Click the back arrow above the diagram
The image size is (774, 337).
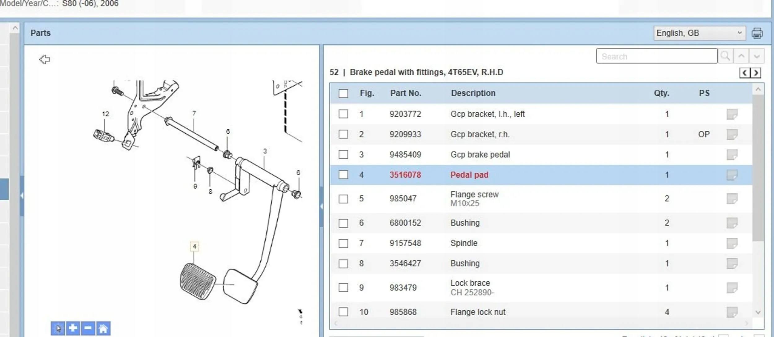[45, 59]
